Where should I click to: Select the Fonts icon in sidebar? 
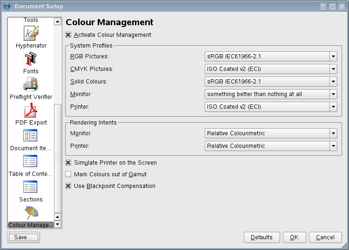tap(31, 59)
